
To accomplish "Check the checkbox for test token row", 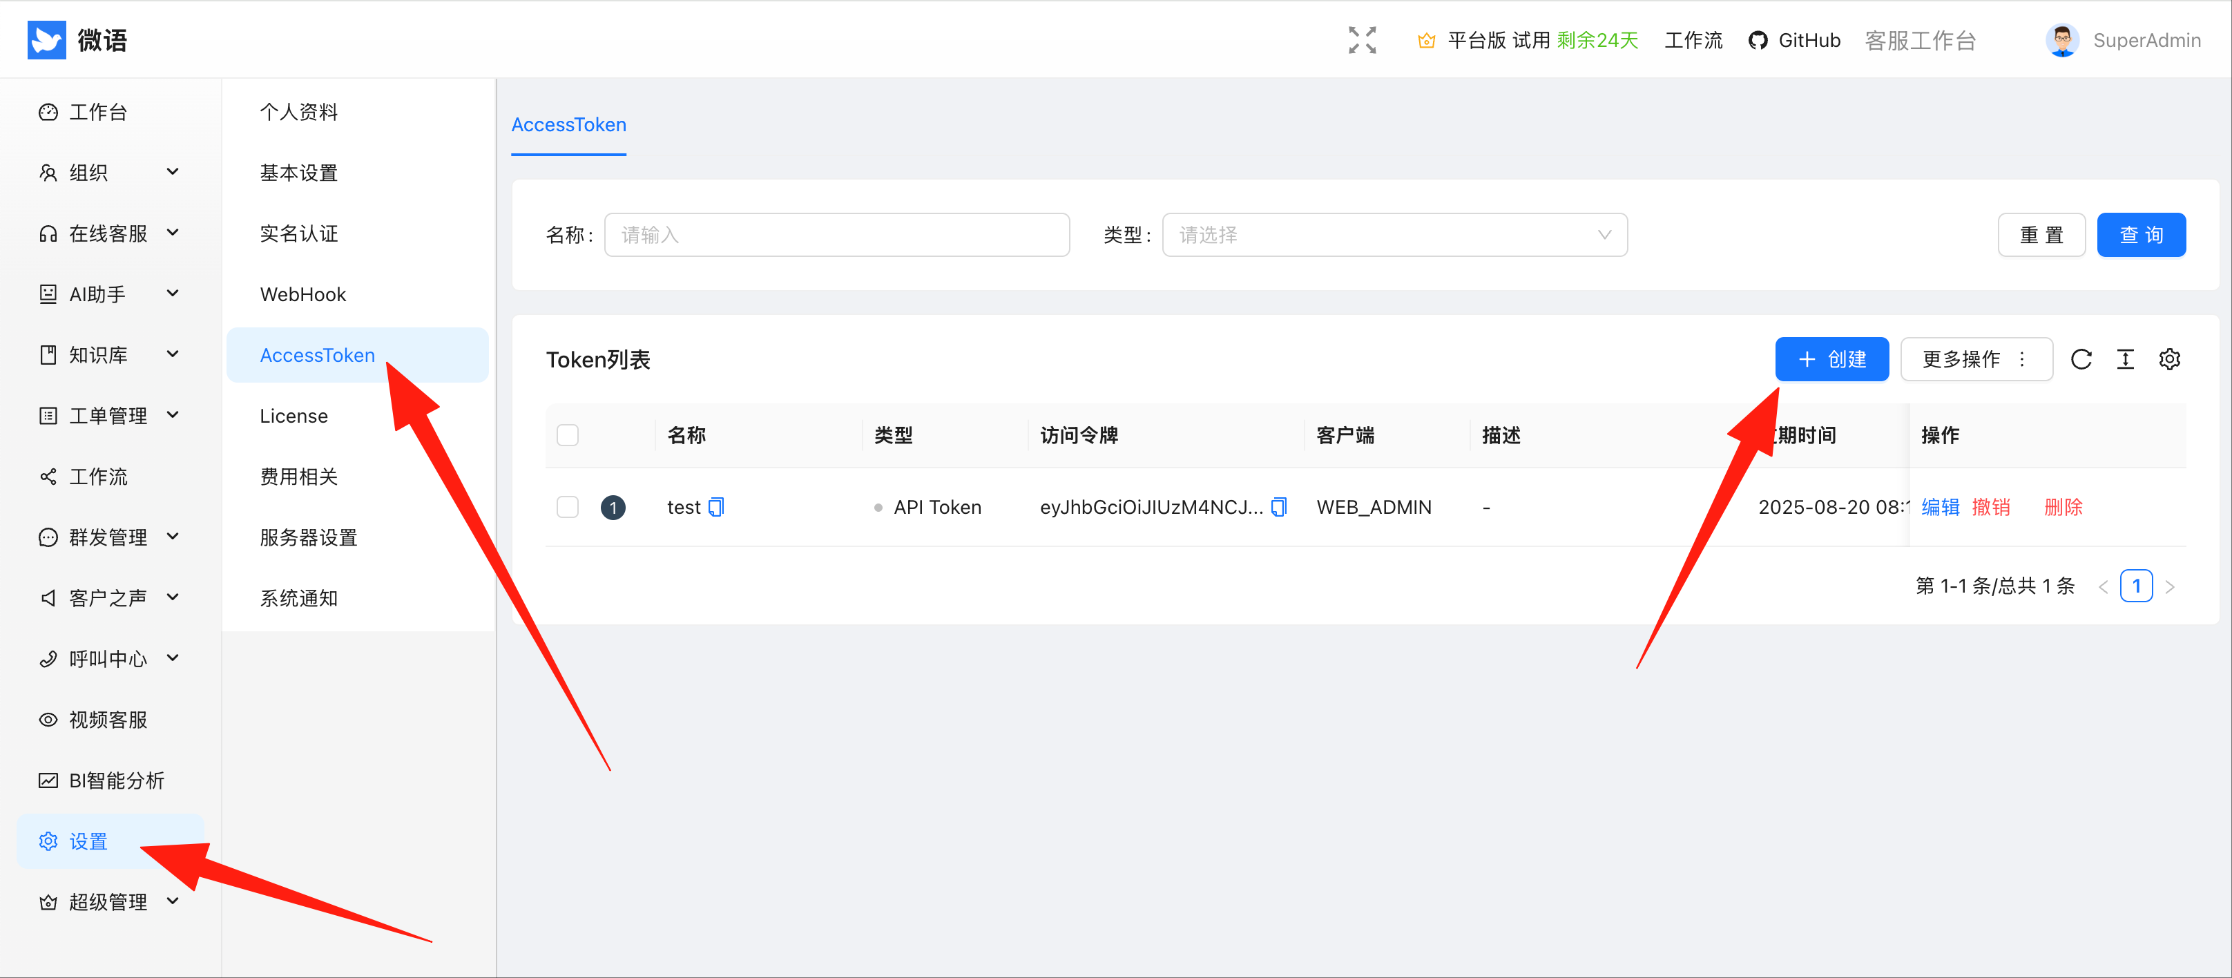I will [x=568, y=507].
